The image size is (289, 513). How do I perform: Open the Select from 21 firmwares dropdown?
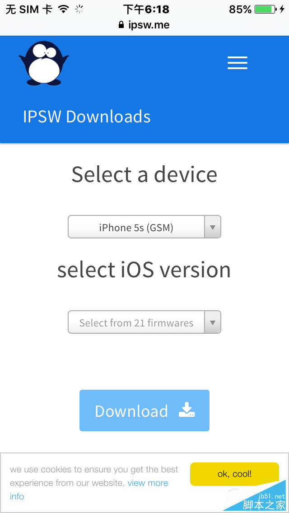click(x=144, y=322)
